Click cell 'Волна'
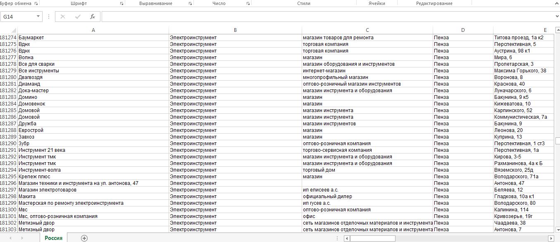Screen dimensions: 560x242 (93, 58)
